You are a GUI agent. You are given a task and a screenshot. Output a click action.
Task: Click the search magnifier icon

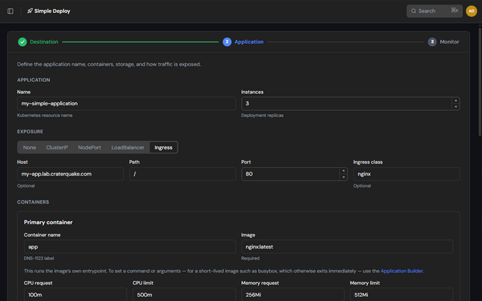click(414, 11)
